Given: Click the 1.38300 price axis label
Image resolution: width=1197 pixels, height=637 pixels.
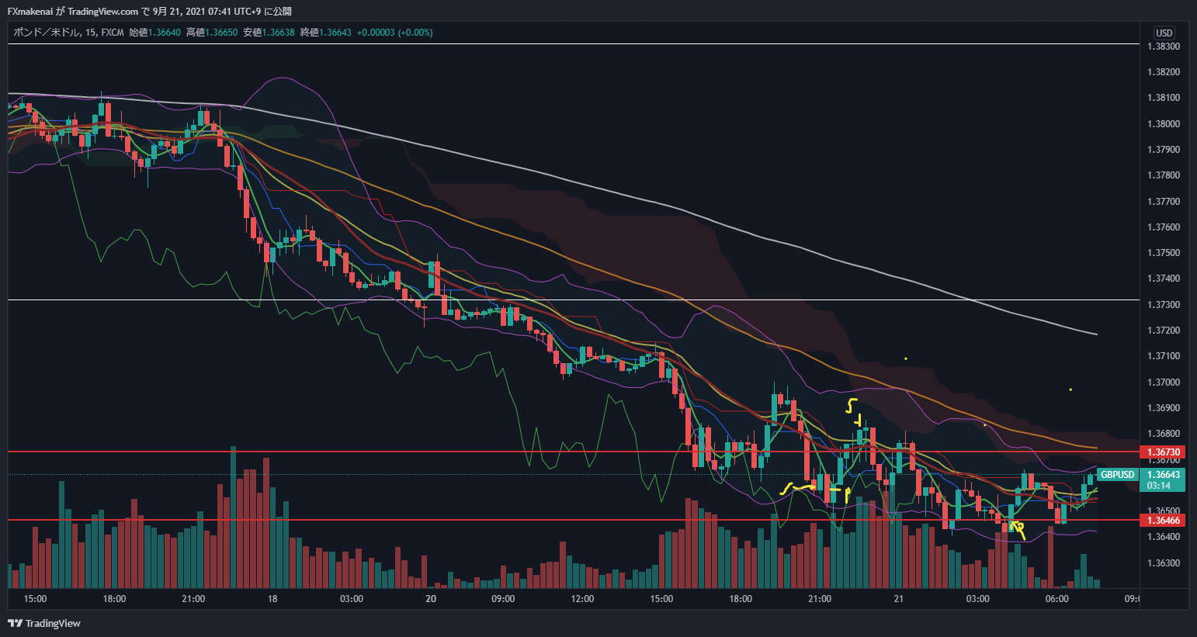Looking at the screenshot, I should point(1163,47).
